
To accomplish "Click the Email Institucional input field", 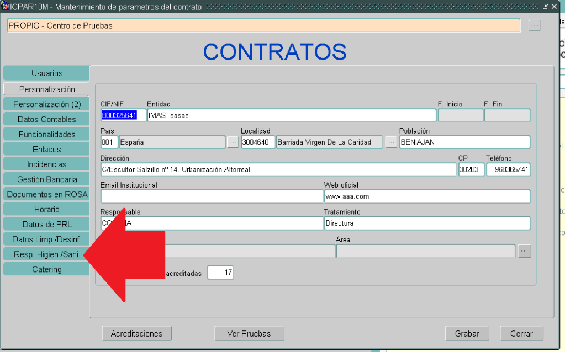I will (212, 196).
